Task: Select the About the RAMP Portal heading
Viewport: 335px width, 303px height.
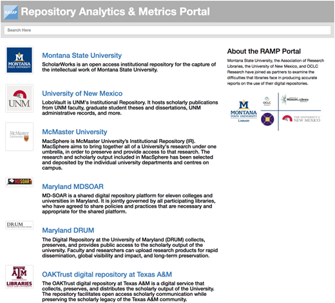Action: point(264,51)
